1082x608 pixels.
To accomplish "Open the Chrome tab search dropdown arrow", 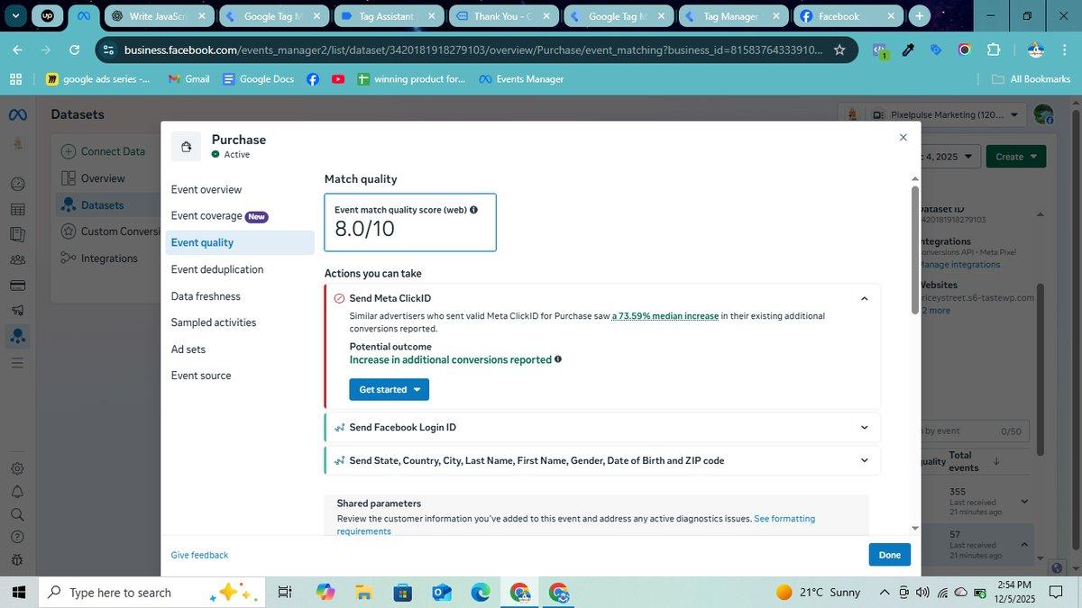I will point(15,15).
